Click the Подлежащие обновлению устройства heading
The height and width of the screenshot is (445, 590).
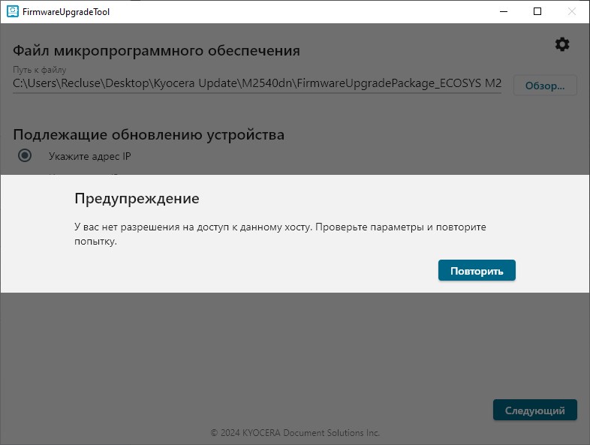tap(149, 135)
